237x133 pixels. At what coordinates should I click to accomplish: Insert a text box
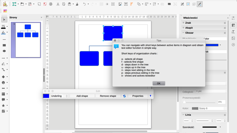click(126, 4)
